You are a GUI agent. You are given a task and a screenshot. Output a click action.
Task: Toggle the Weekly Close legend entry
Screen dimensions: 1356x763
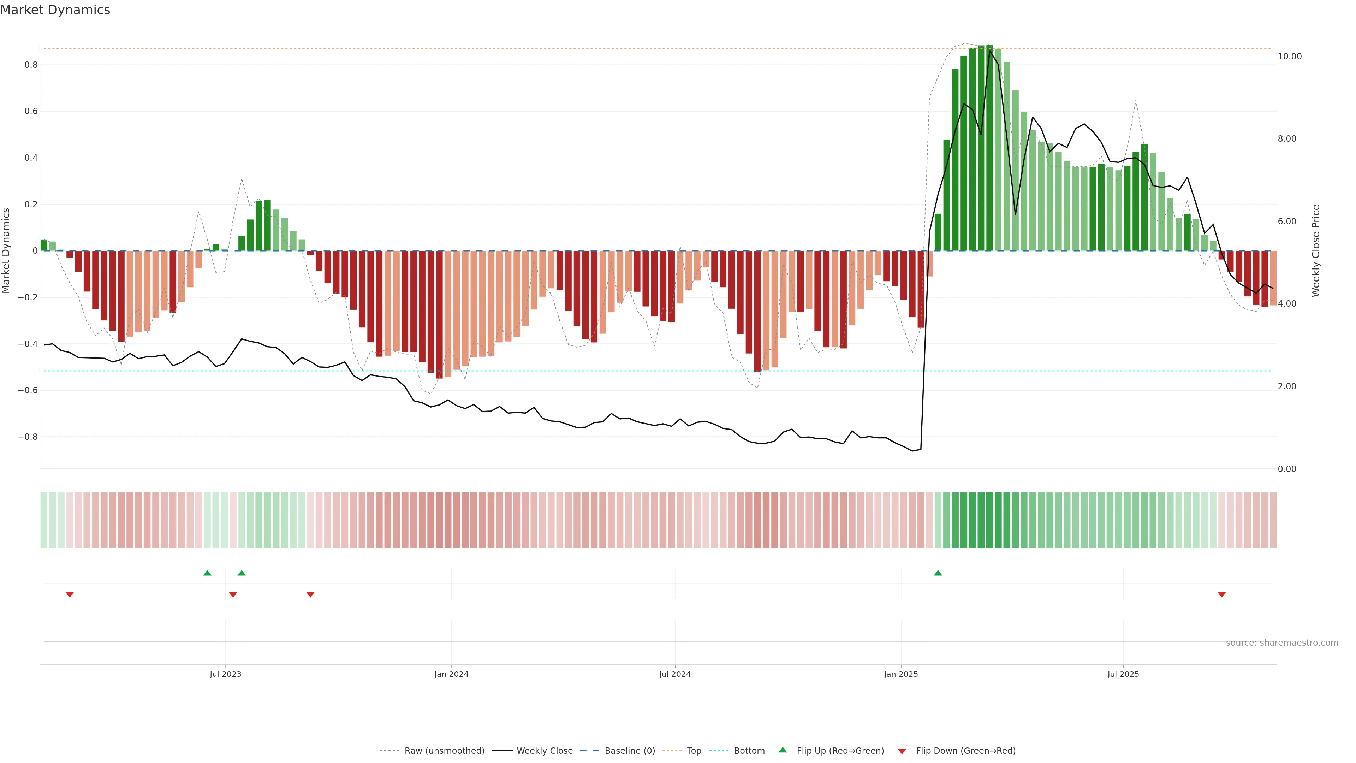[x=544, y=751]
